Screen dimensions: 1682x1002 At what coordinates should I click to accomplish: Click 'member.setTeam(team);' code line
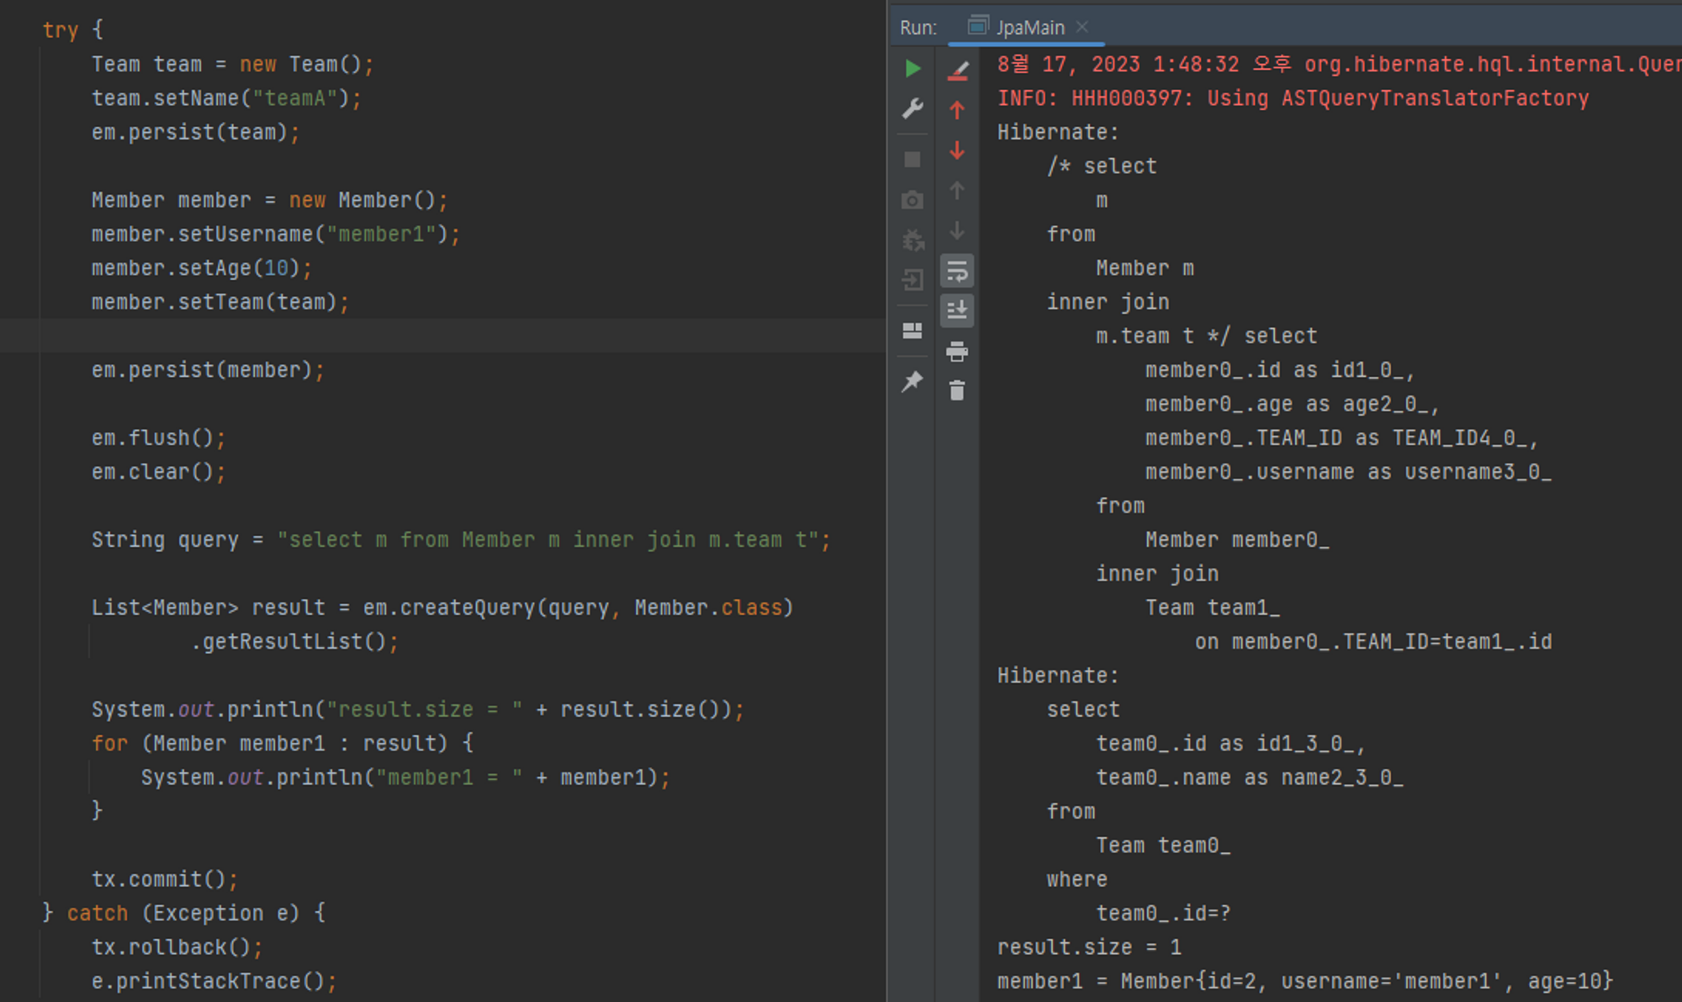[x=220, y=302]
